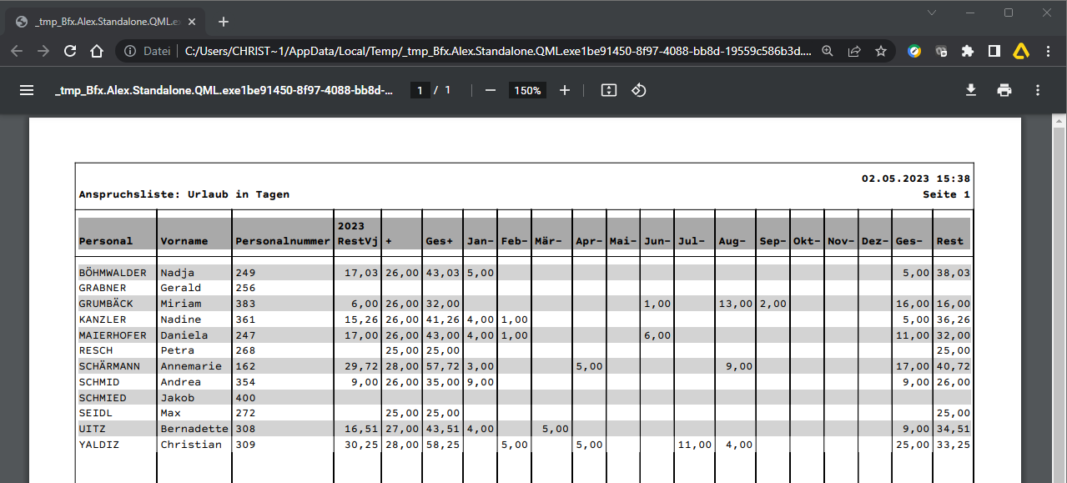Bookmark this page with star icon
This screenshot has height=483, width=1067.
tap(881, 51)
